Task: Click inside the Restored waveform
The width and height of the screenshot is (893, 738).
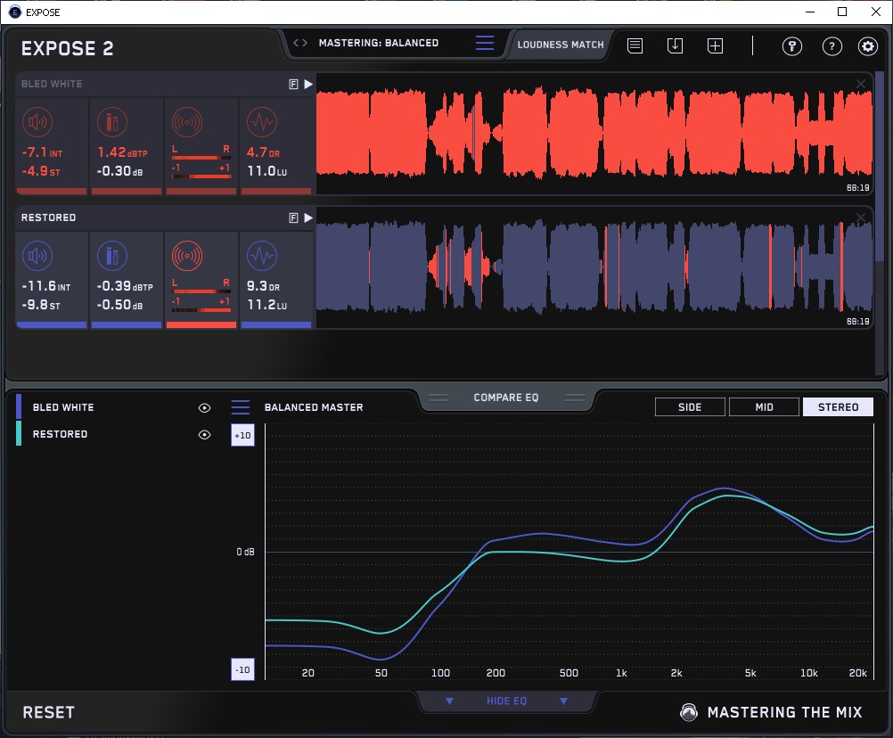Action: (594, 267)
